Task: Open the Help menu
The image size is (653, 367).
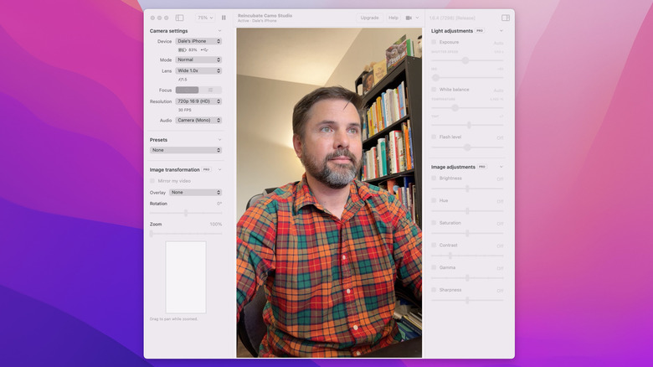Action: click(393, 18)
